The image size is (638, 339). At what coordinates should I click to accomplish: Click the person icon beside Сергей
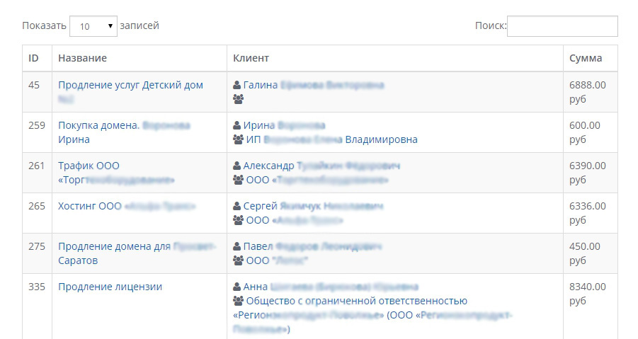tap(237, 206)
